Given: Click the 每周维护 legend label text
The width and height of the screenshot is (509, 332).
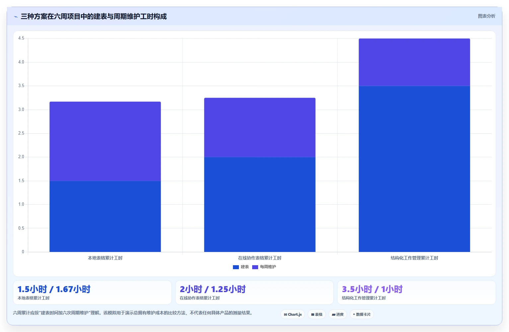Looking at the screenshot, I should point(268,267).
